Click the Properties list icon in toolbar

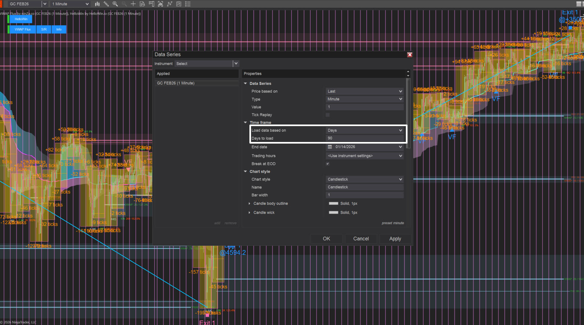[188, 4]
